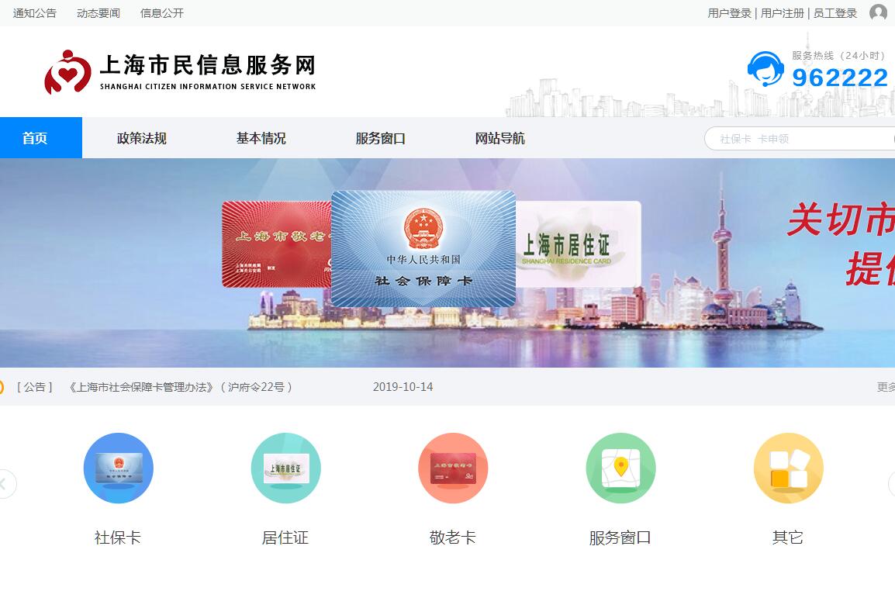Viewport: 895px width, 591px height.
Task: Go to the 首页 home tab
Action: pos(35,138)
